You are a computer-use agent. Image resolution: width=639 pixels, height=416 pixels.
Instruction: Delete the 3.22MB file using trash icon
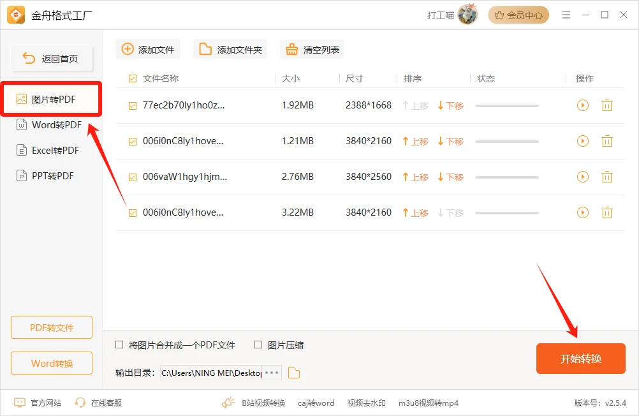(x=607, y=212)
